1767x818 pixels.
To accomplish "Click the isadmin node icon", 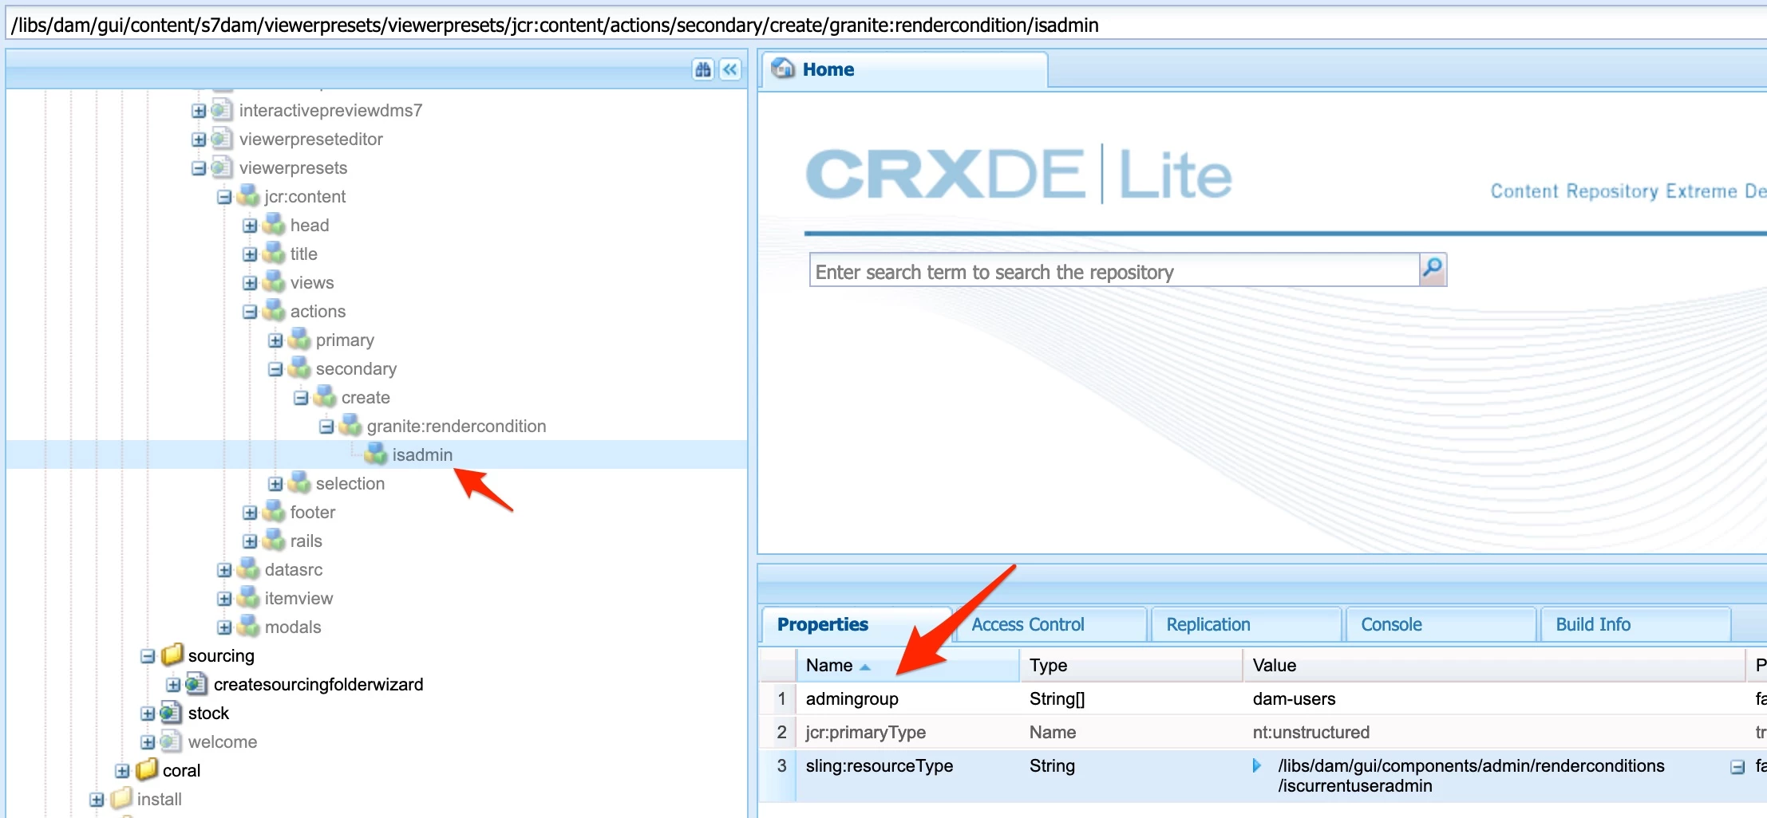I will point(376,454).
